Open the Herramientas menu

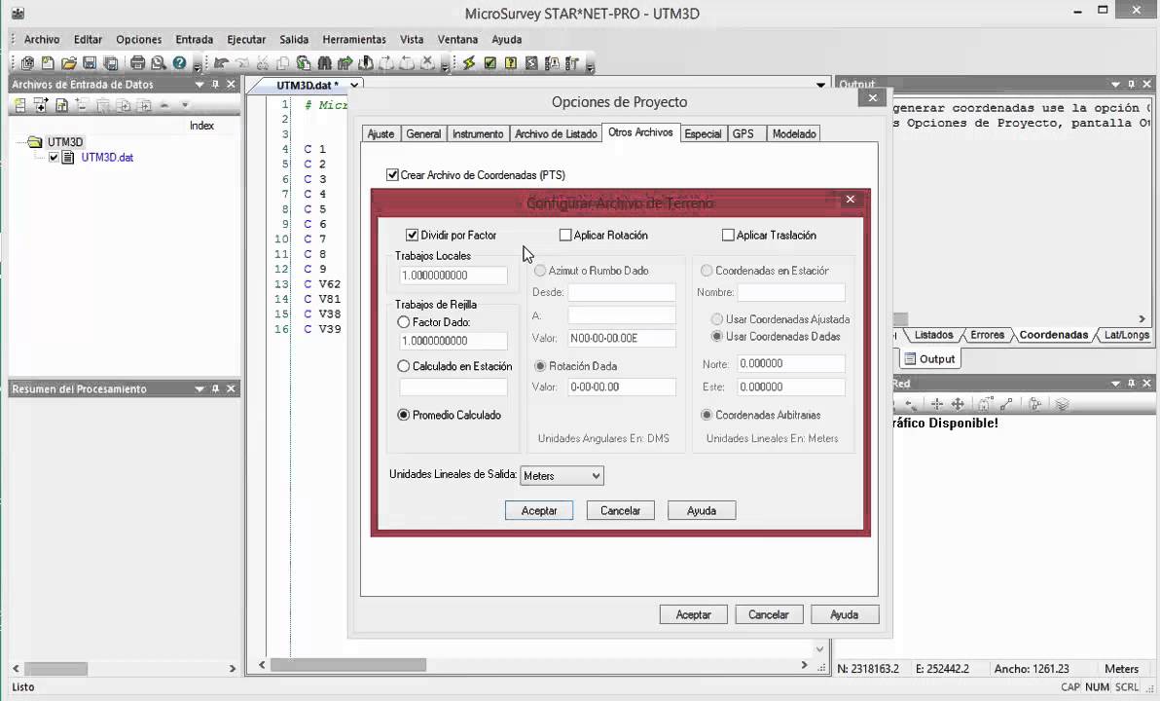pyautogui.click(x=354, y=40)
